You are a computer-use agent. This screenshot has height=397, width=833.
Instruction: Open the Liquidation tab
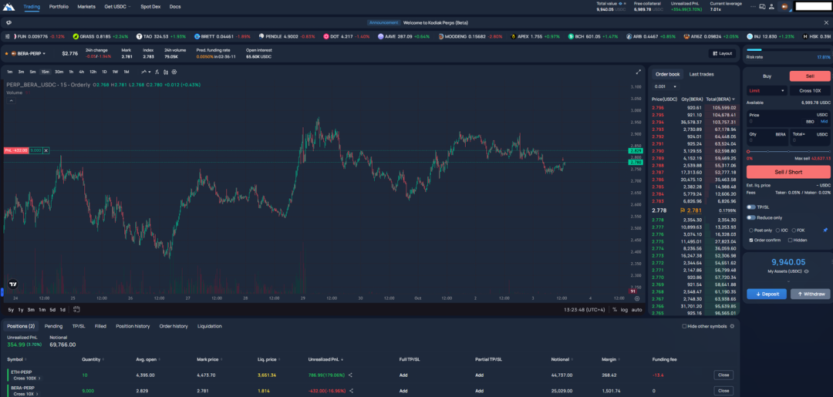coord(209,326)
